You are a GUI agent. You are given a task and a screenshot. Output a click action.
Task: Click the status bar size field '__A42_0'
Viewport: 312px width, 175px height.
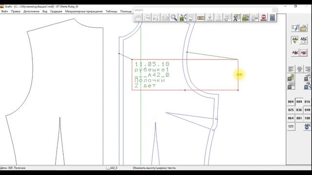(x=112, y=168)
